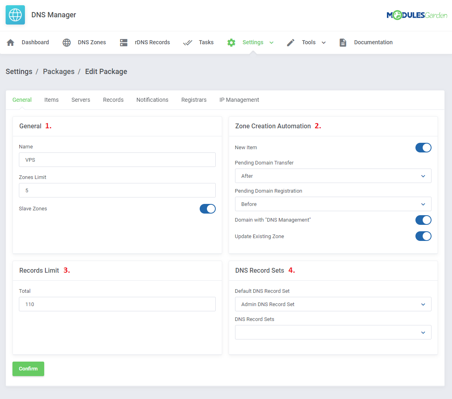
Task: Click the DNS Manager globe logo icon
Action: 15,15
